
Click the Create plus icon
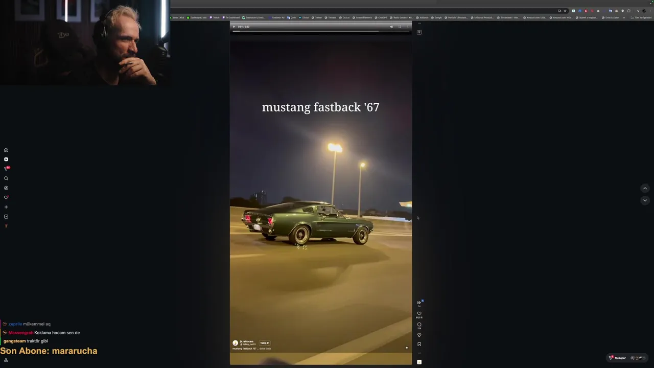6,207
